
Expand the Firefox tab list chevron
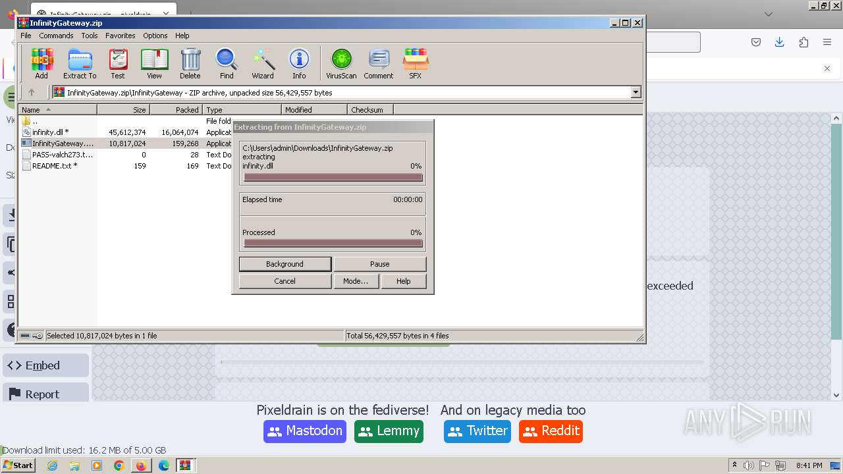[x=768, y=14]
